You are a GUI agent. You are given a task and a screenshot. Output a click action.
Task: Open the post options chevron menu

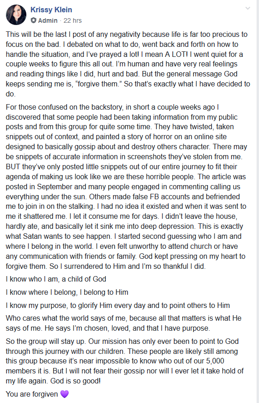pos(248,9)
